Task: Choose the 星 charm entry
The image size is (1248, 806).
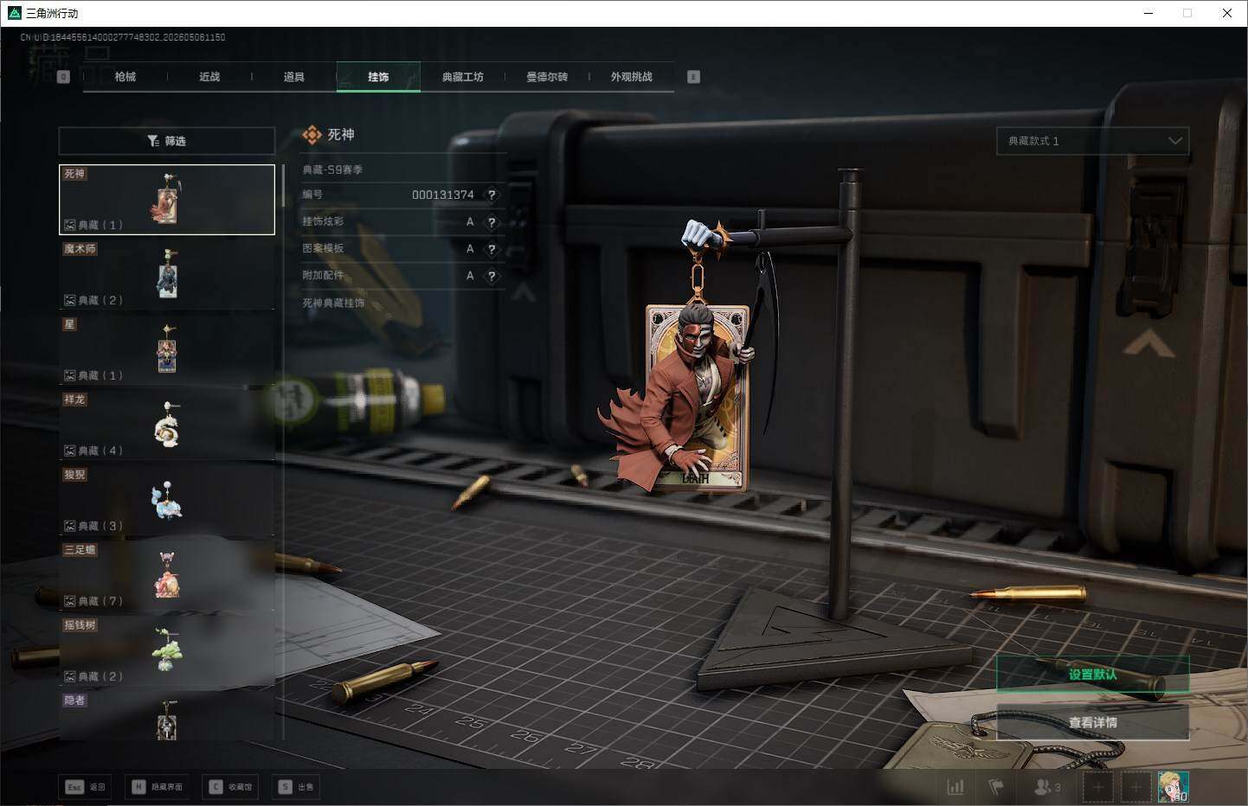Action: [x=167, y=350]
